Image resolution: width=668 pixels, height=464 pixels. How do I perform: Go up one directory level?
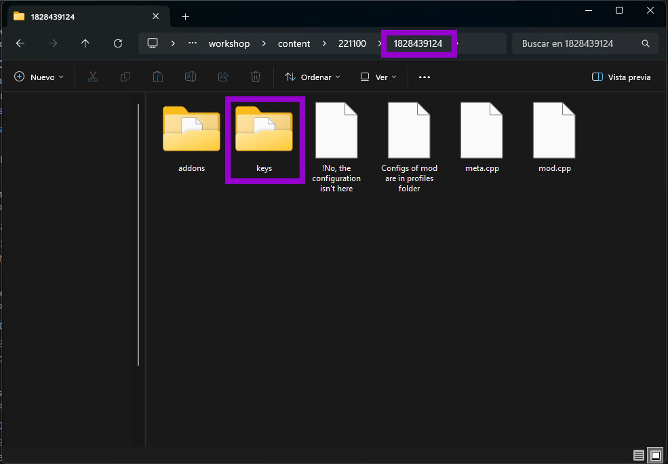point(85,43)
